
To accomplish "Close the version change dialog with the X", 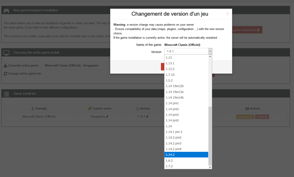I will tap(227, 14).
